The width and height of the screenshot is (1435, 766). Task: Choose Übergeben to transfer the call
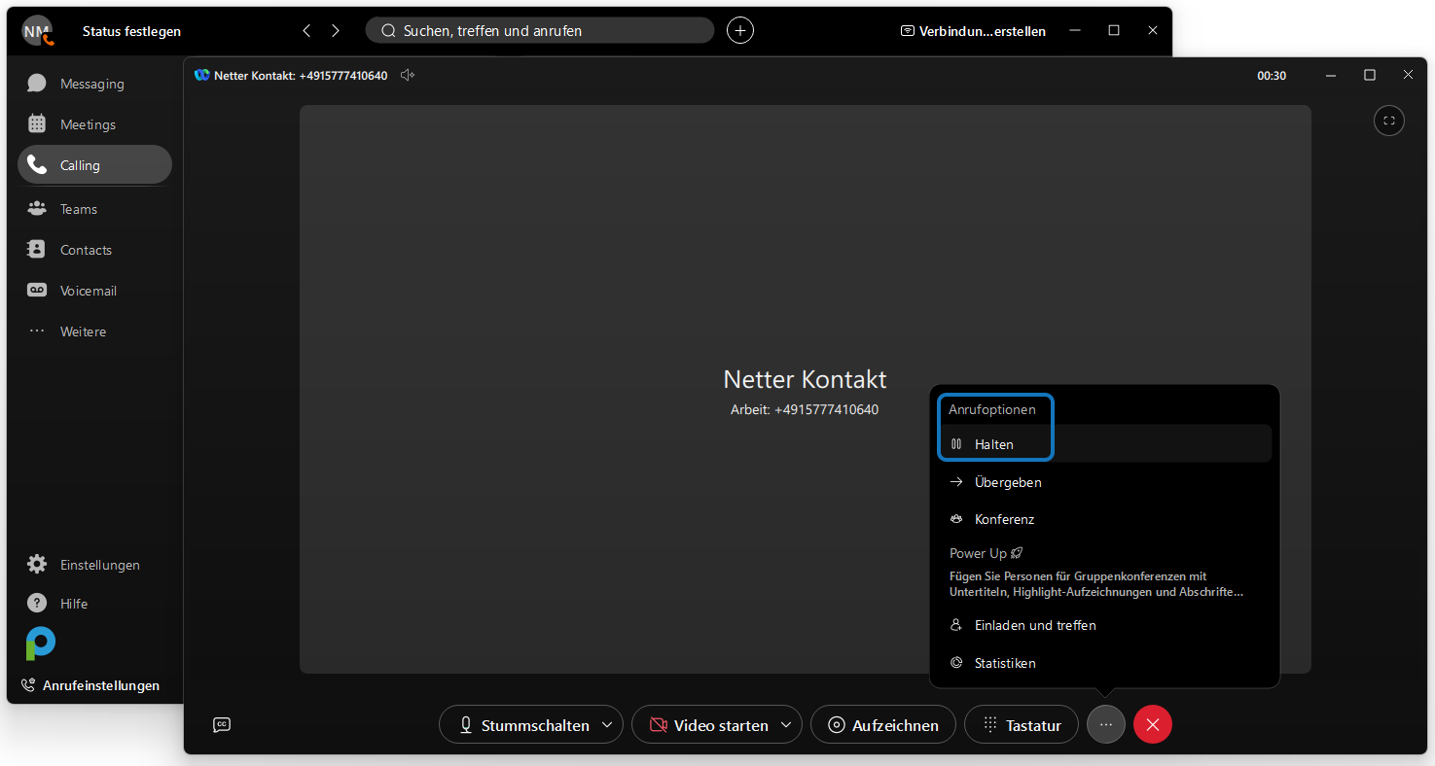[x=1008, y=482]
